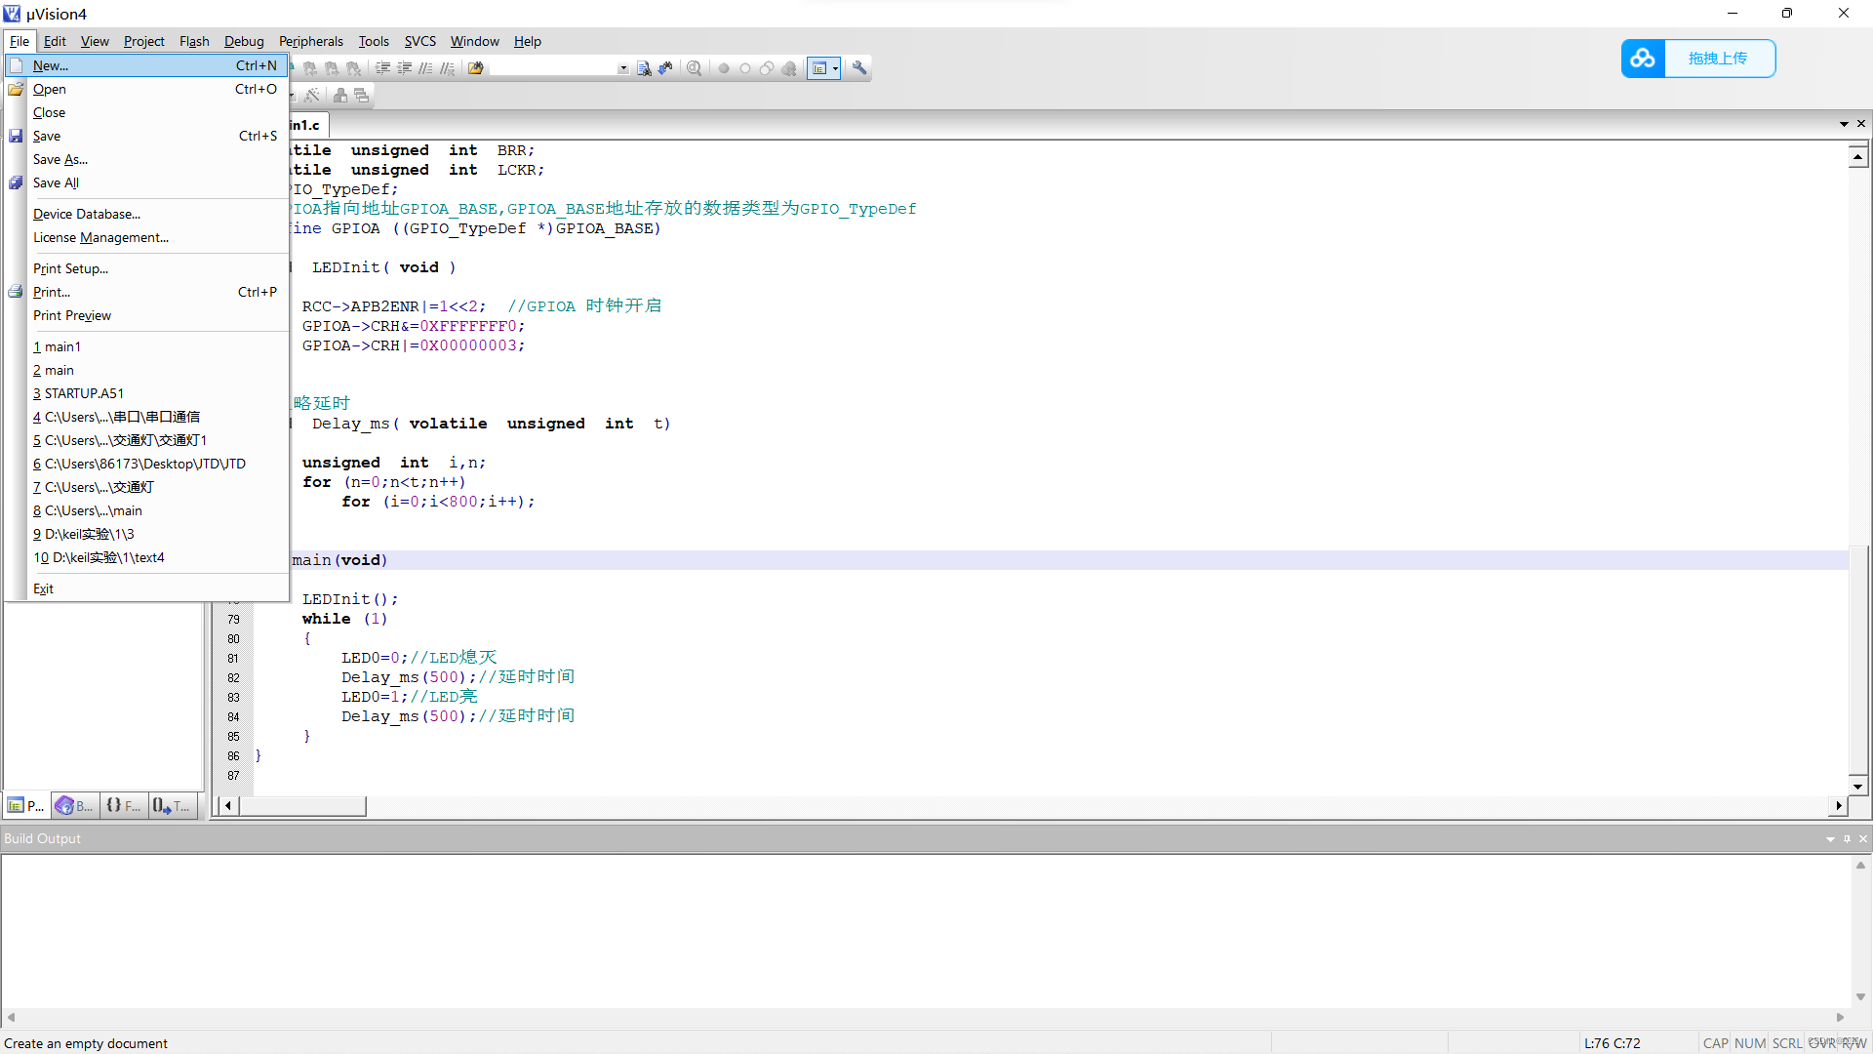1873x1054 pixels.
Task: Click the editor horizontal scrollbar thumb
Action: point(302,806)
